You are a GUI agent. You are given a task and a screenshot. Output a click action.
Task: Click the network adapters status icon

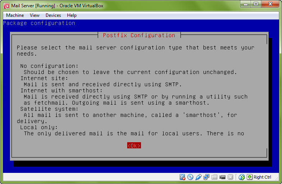206,177
